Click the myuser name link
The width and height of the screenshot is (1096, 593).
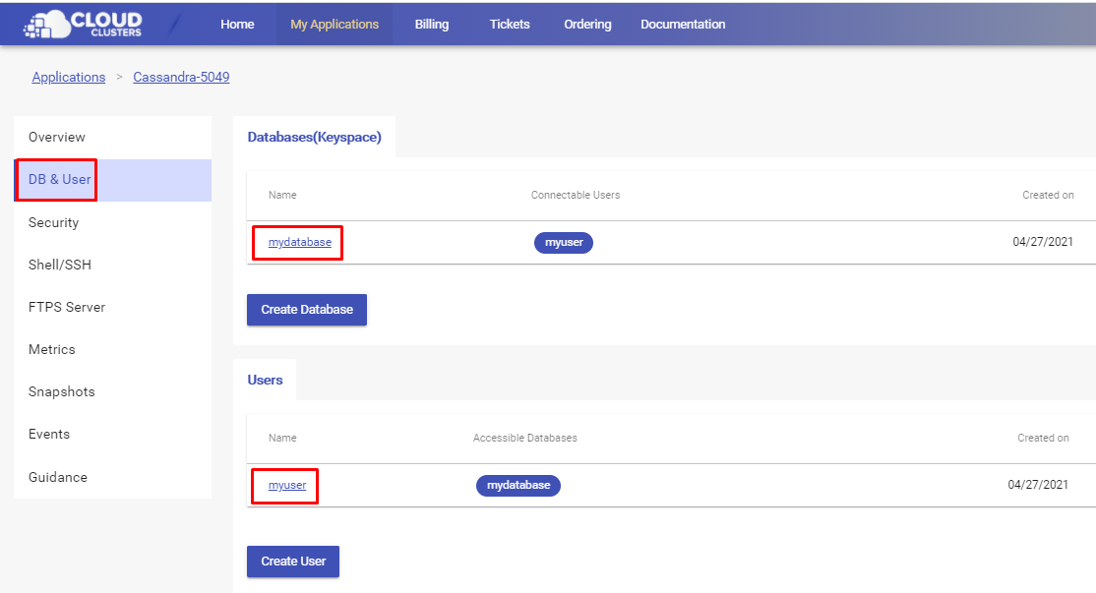point(287,485)
